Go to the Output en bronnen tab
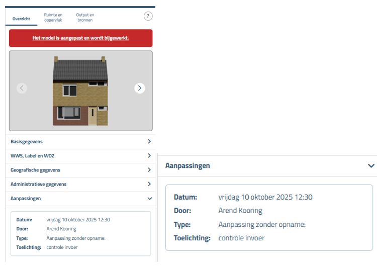377x266 pixels. pos(85,18)
